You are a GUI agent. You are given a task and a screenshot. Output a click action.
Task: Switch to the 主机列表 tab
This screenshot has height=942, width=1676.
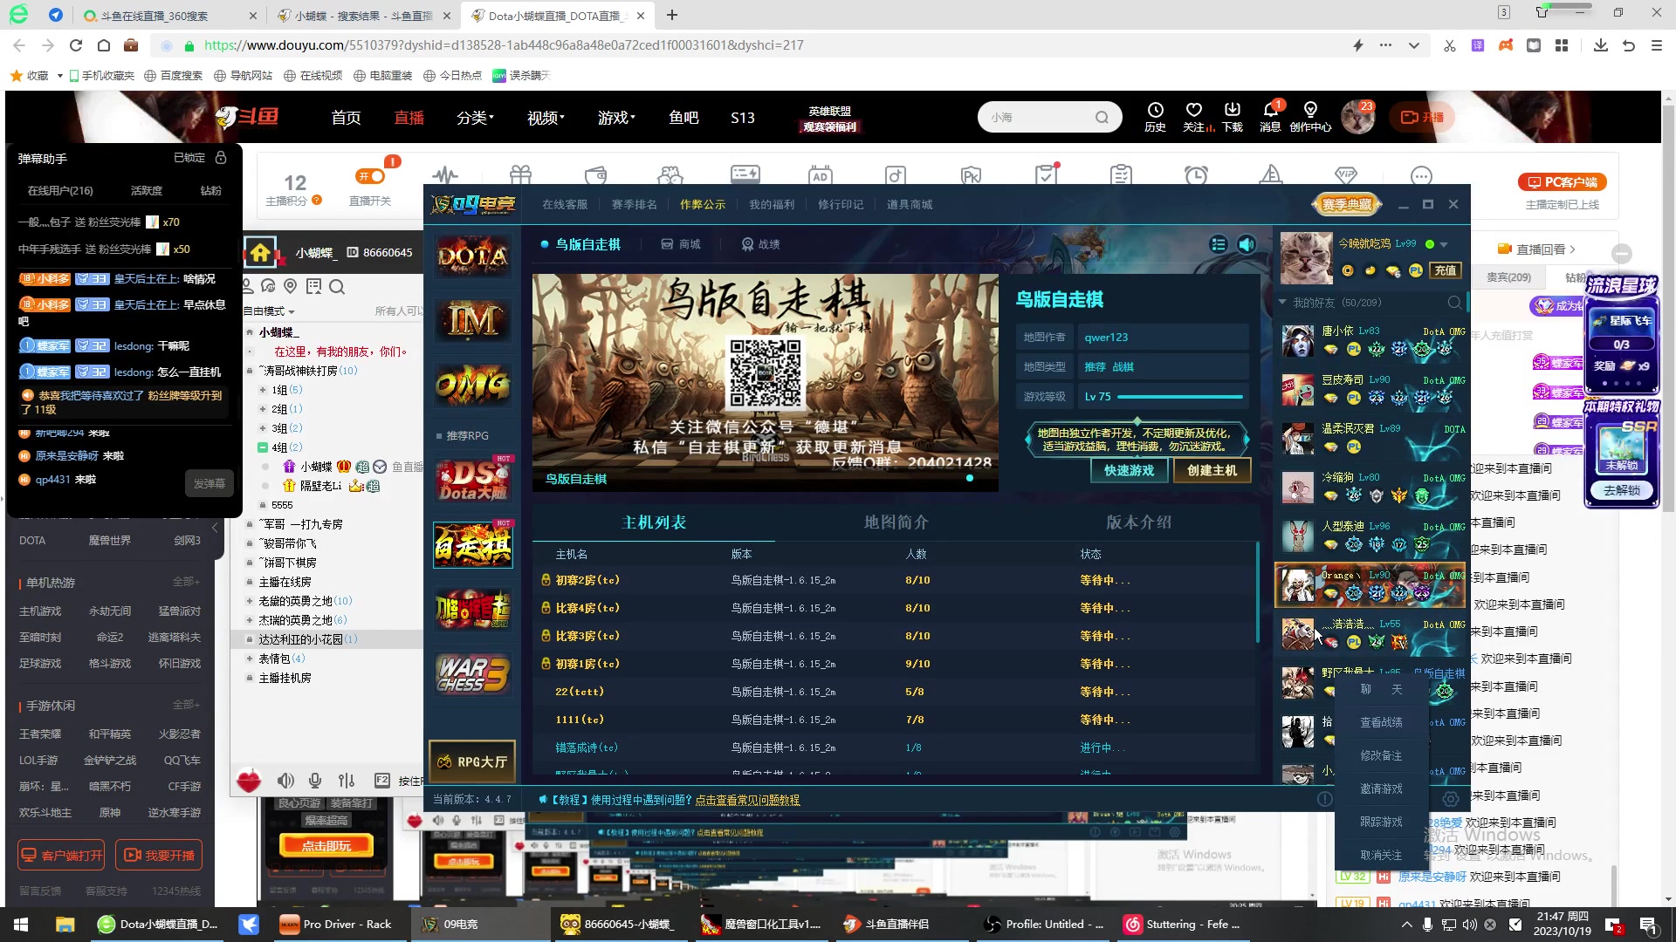[654, 522]
